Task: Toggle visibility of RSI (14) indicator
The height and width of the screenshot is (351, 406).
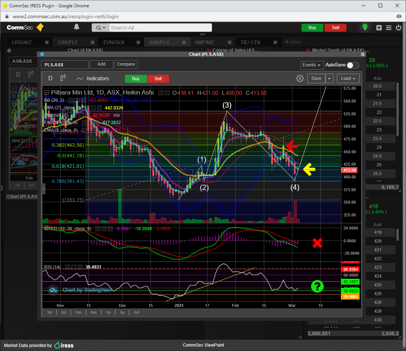Action: coord(67,267)
